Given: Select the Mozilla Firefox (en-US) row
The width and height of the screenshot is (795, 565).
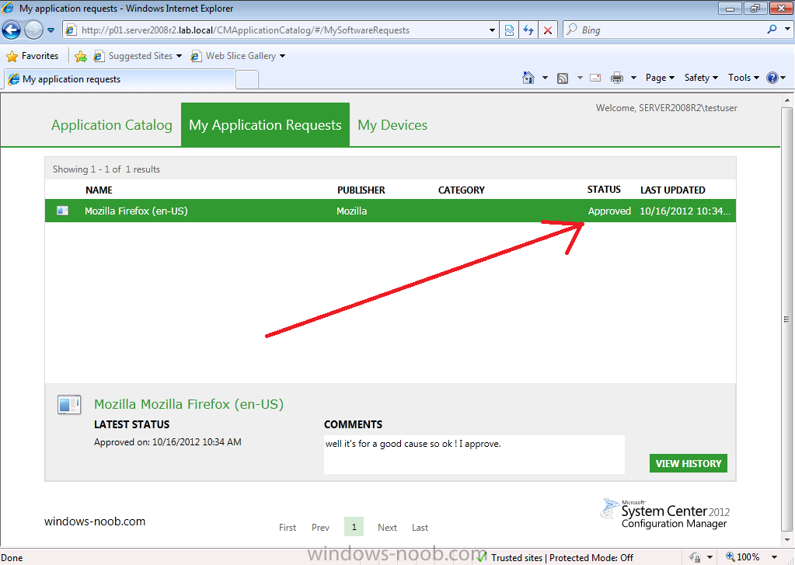Looking at the screenshot, I should pyautogui.click(x=390, y=211).
